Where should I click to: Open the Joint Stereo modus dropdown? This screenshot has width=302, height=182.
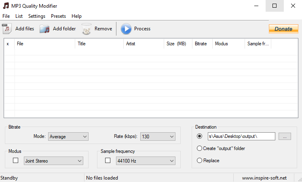click(53, 161)
